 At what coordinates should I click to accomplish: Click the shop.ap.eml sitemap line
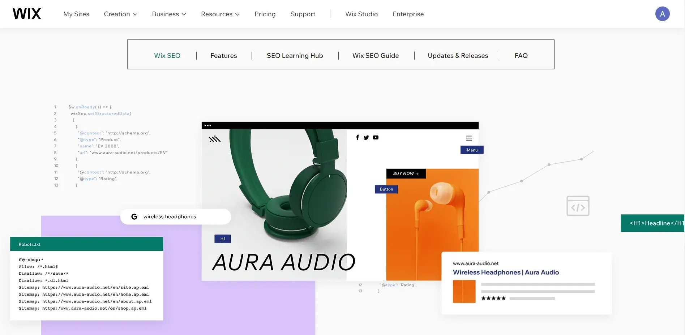(83, 308)
